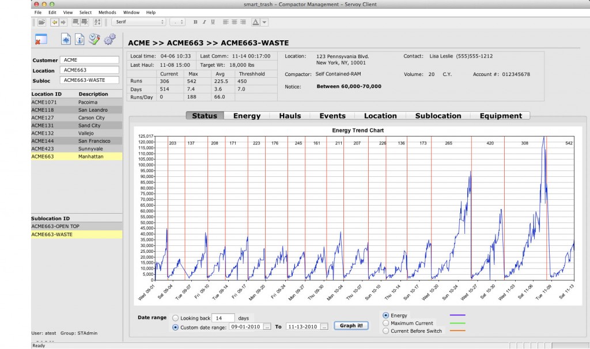This screenshot has height=349, width=590.
Task: Click the Location field showing ACME663
Action: 89,70
